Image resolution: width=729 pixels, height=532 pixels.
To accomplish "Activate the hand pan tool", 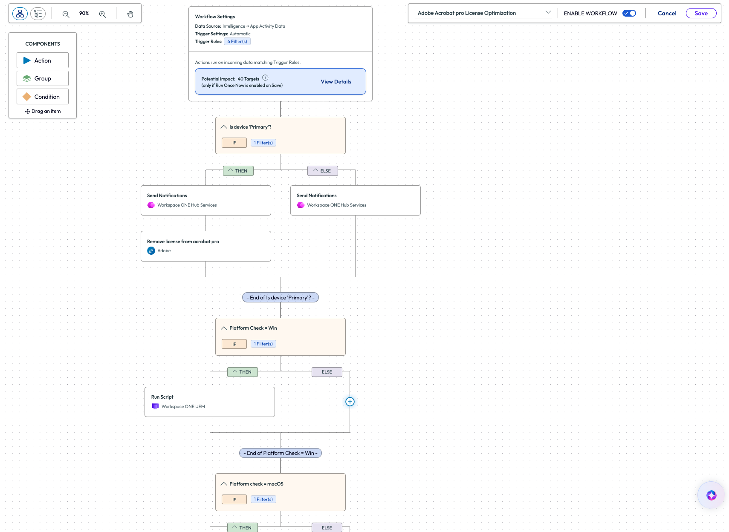I will (x=130, y=14).
